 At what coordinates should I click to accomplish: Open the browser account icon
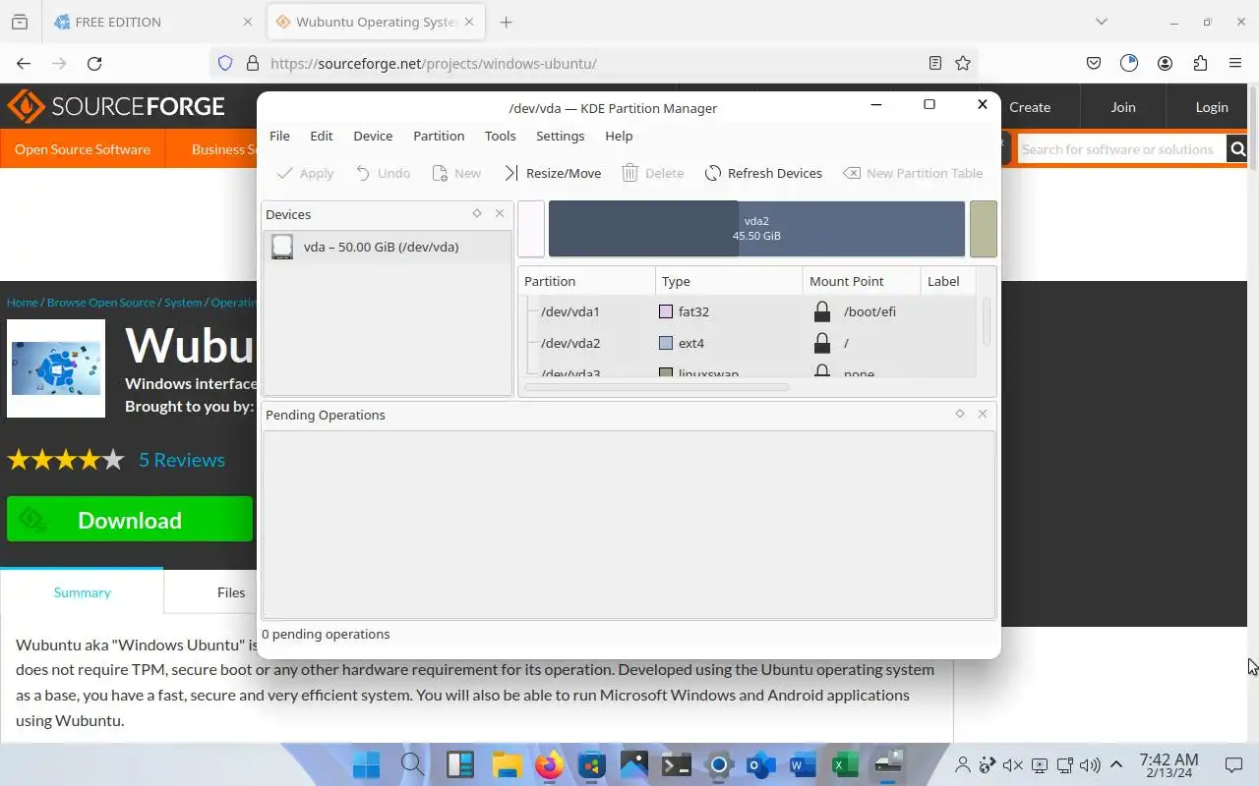point(1165,63)
